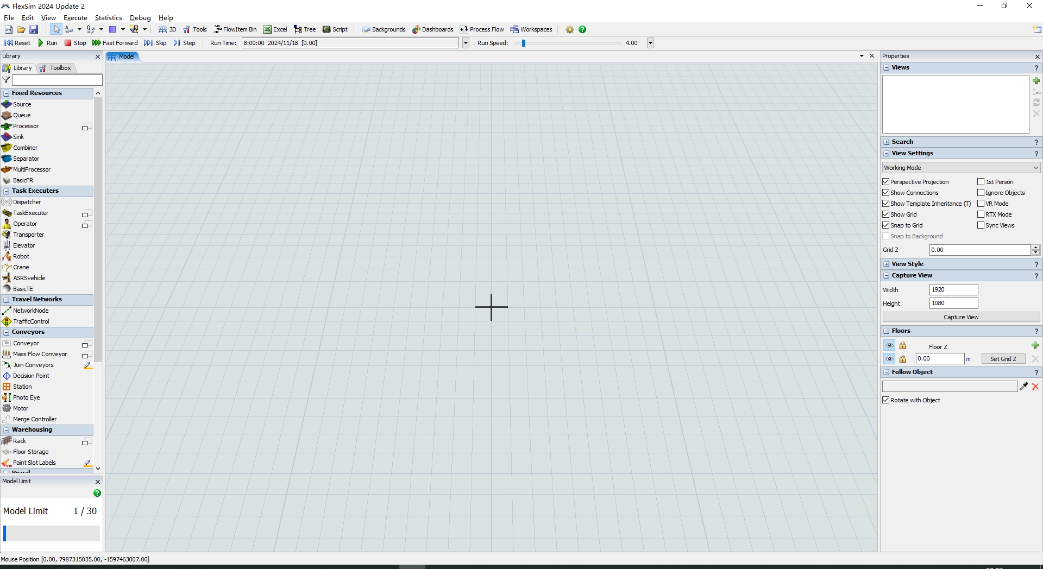Open the Run Speed dropdown arrow

650,43
